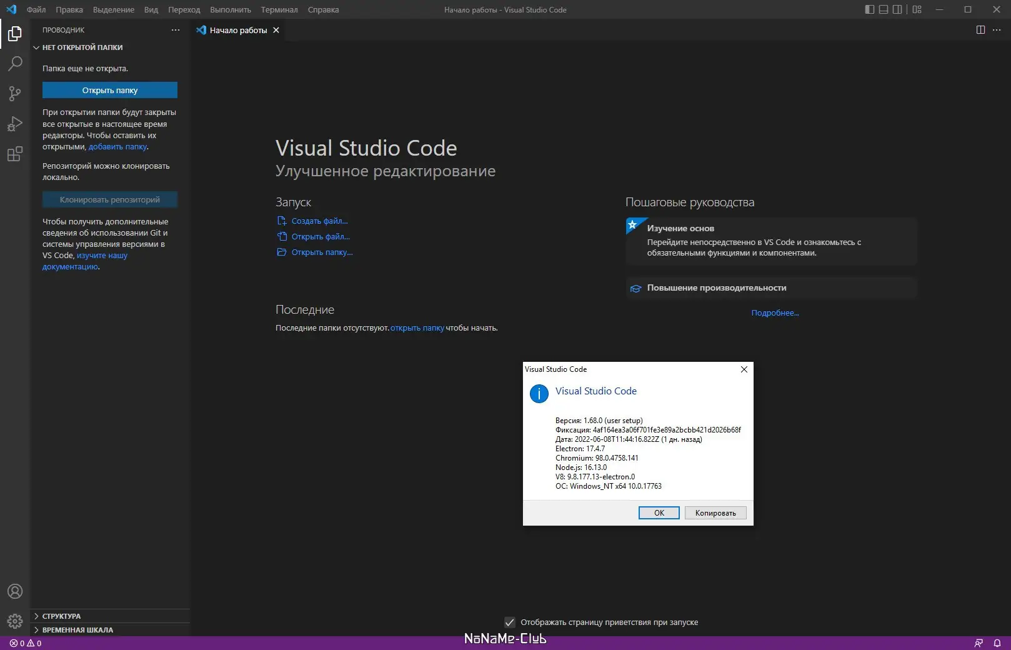
Task: Click the version line 'Версия: 1.68.0 (user setup)'
Action: click(x=599, y=421)
